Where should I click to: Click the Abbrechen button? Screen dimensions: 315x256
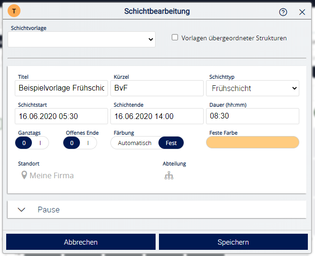click(81, 242)
